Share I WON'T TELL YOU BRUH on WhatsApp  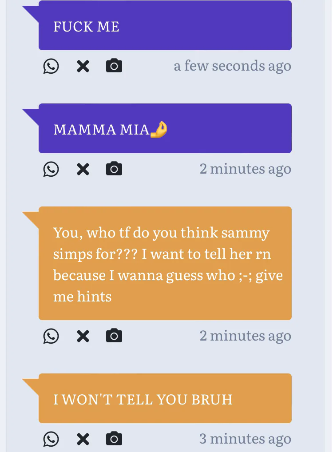(x=51, y=439)
